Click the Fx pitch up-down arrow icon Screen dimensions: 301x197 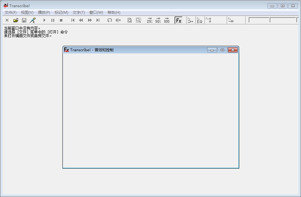pyautogui.click(x=209, y=20)
